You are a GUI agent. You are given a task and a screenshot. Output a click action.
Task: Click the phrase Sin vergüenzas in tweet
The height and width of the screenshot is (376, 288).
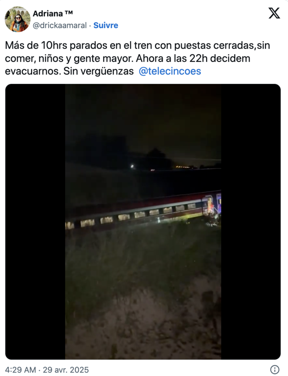click(99, 71)
